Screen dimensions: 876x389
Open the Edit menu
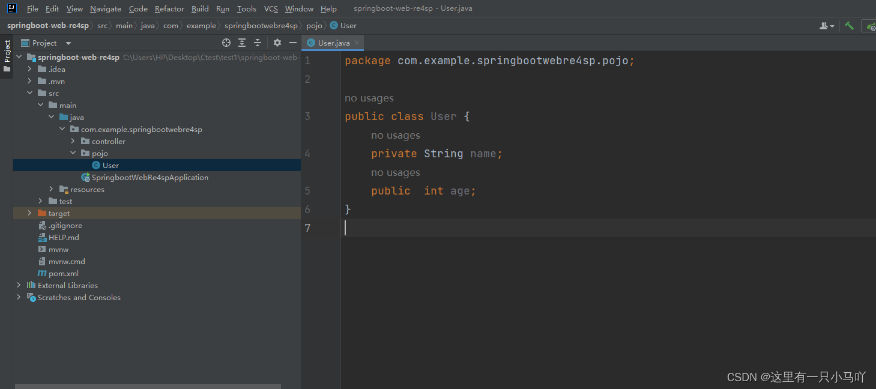(x=52, y=8)
